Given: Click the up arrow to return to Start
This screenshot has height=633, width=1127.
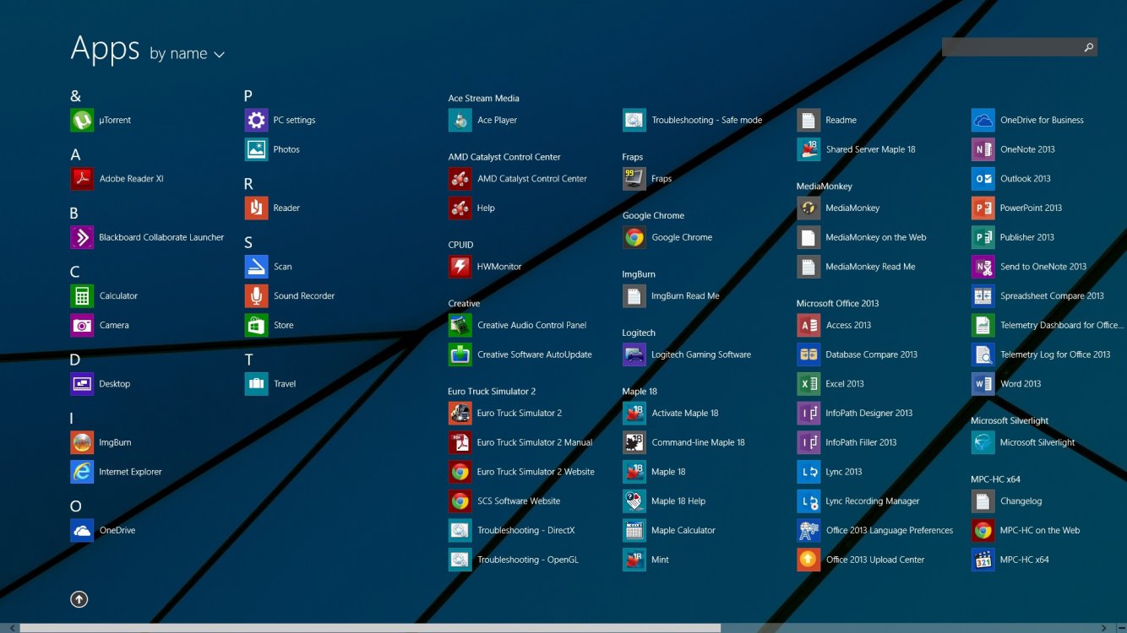Looking at the screenshot, I should 79,599.
